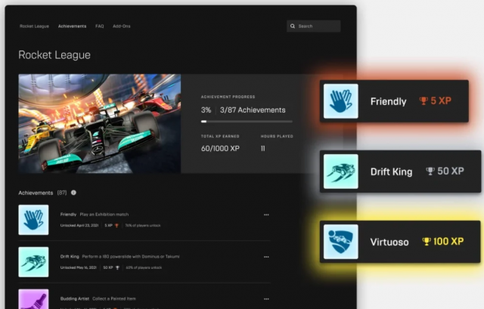Viewport: 484px width, 309px height.
Task: Click the Friendly hand icon in achievements list
Action: (x=33, y=220)
